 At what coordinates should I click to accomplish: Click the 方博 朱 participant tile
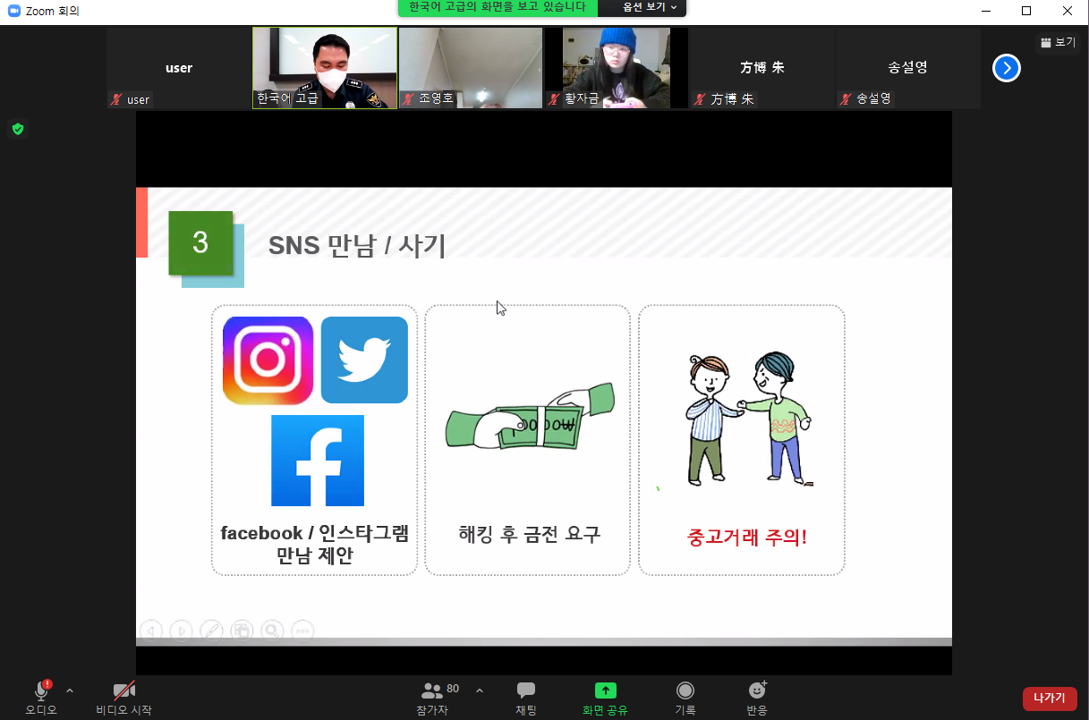click(761, 68)
